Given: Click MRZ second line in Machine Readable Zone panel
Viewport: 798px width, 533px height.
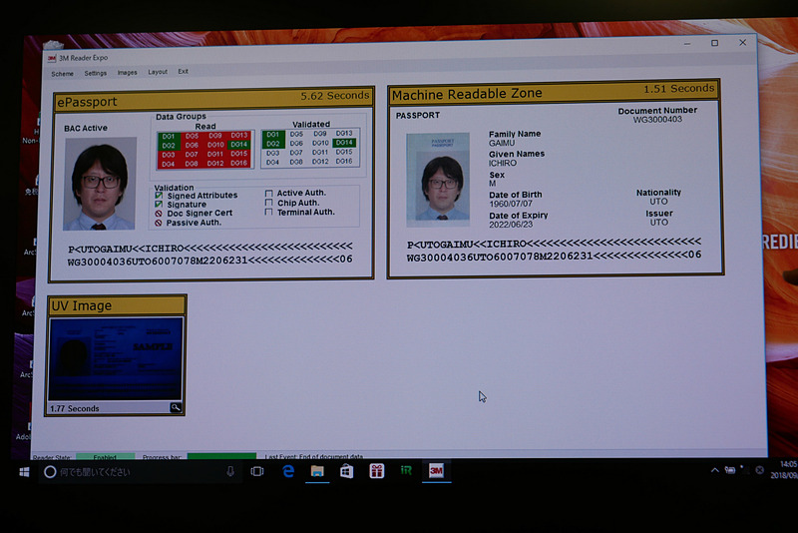Looking at the screenshot, I should point(555,257).
